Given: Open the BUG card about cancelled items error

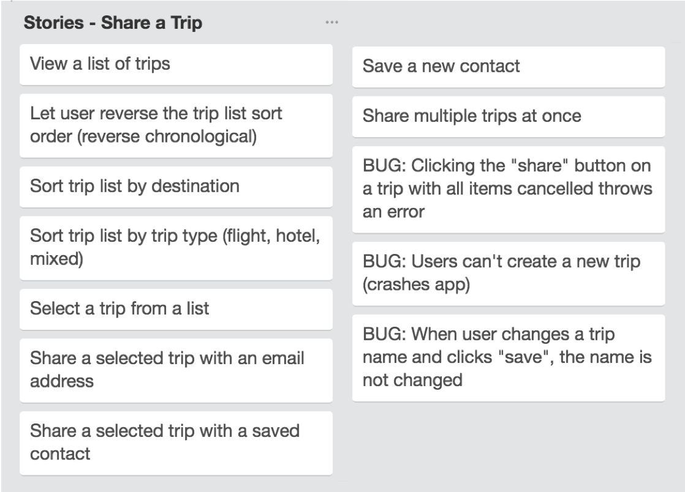Looking at the screenshot, I should point(508,188).
